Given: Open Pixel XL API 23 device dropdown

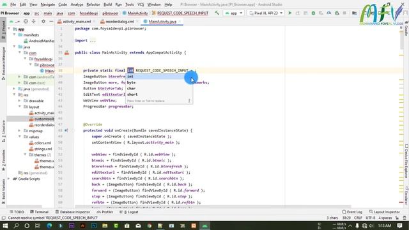Looking at the screenshot, I should [x=266, y=13].
